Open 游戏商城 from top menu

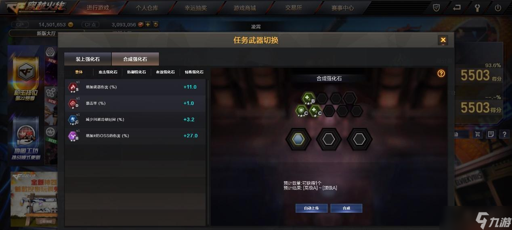(x=245, y=8)
